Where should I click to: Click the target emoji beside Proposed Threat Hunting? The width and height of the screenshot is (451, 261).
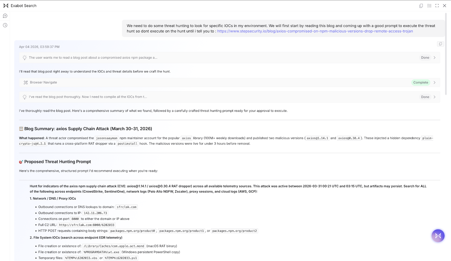(21, 162)
